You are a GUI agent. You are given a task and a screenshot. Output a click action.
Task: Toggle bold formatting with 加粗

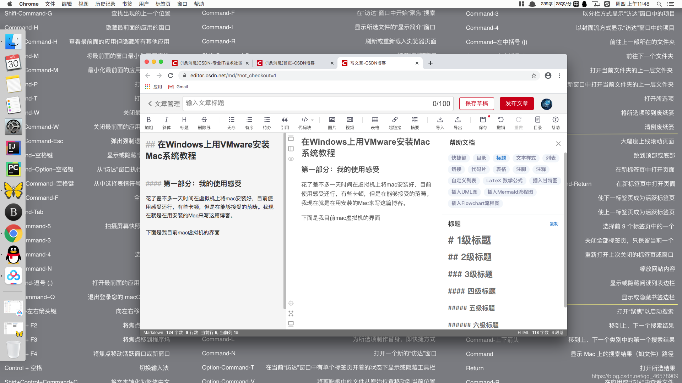coord(149,123)
